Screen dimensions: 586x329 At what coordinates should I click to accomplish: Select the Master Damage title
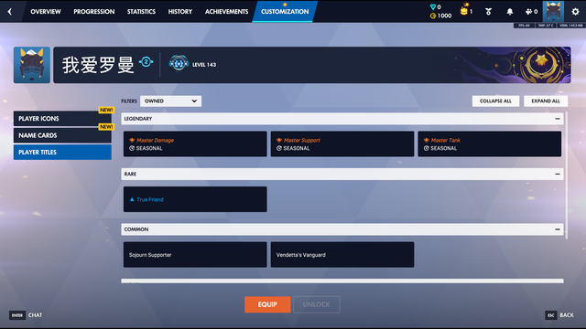point(195,144)
